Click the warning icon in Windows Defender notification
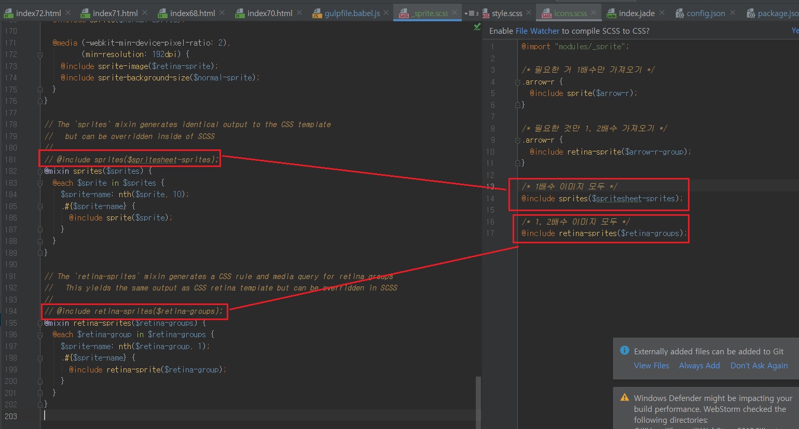This screenshot has width=799, height=429. [625, 397]
